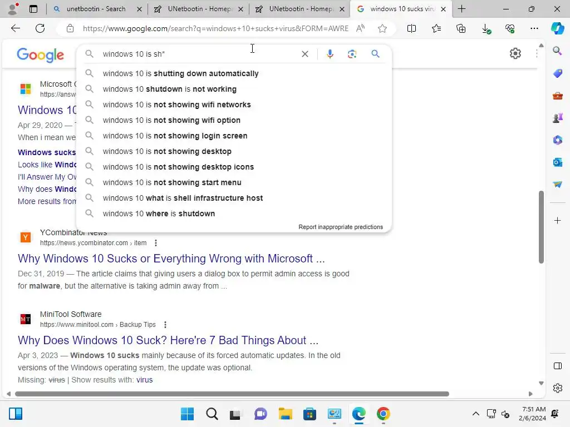Choose suggestion not showing wifi networks

234,105
